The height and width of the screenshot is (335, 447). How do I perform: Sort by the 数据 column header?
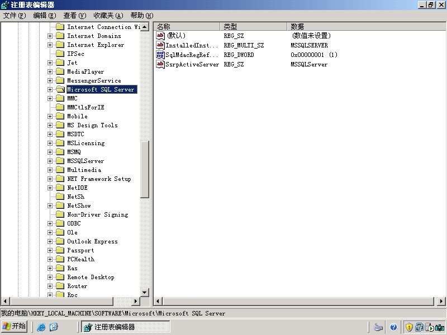(x=367, y=26)
